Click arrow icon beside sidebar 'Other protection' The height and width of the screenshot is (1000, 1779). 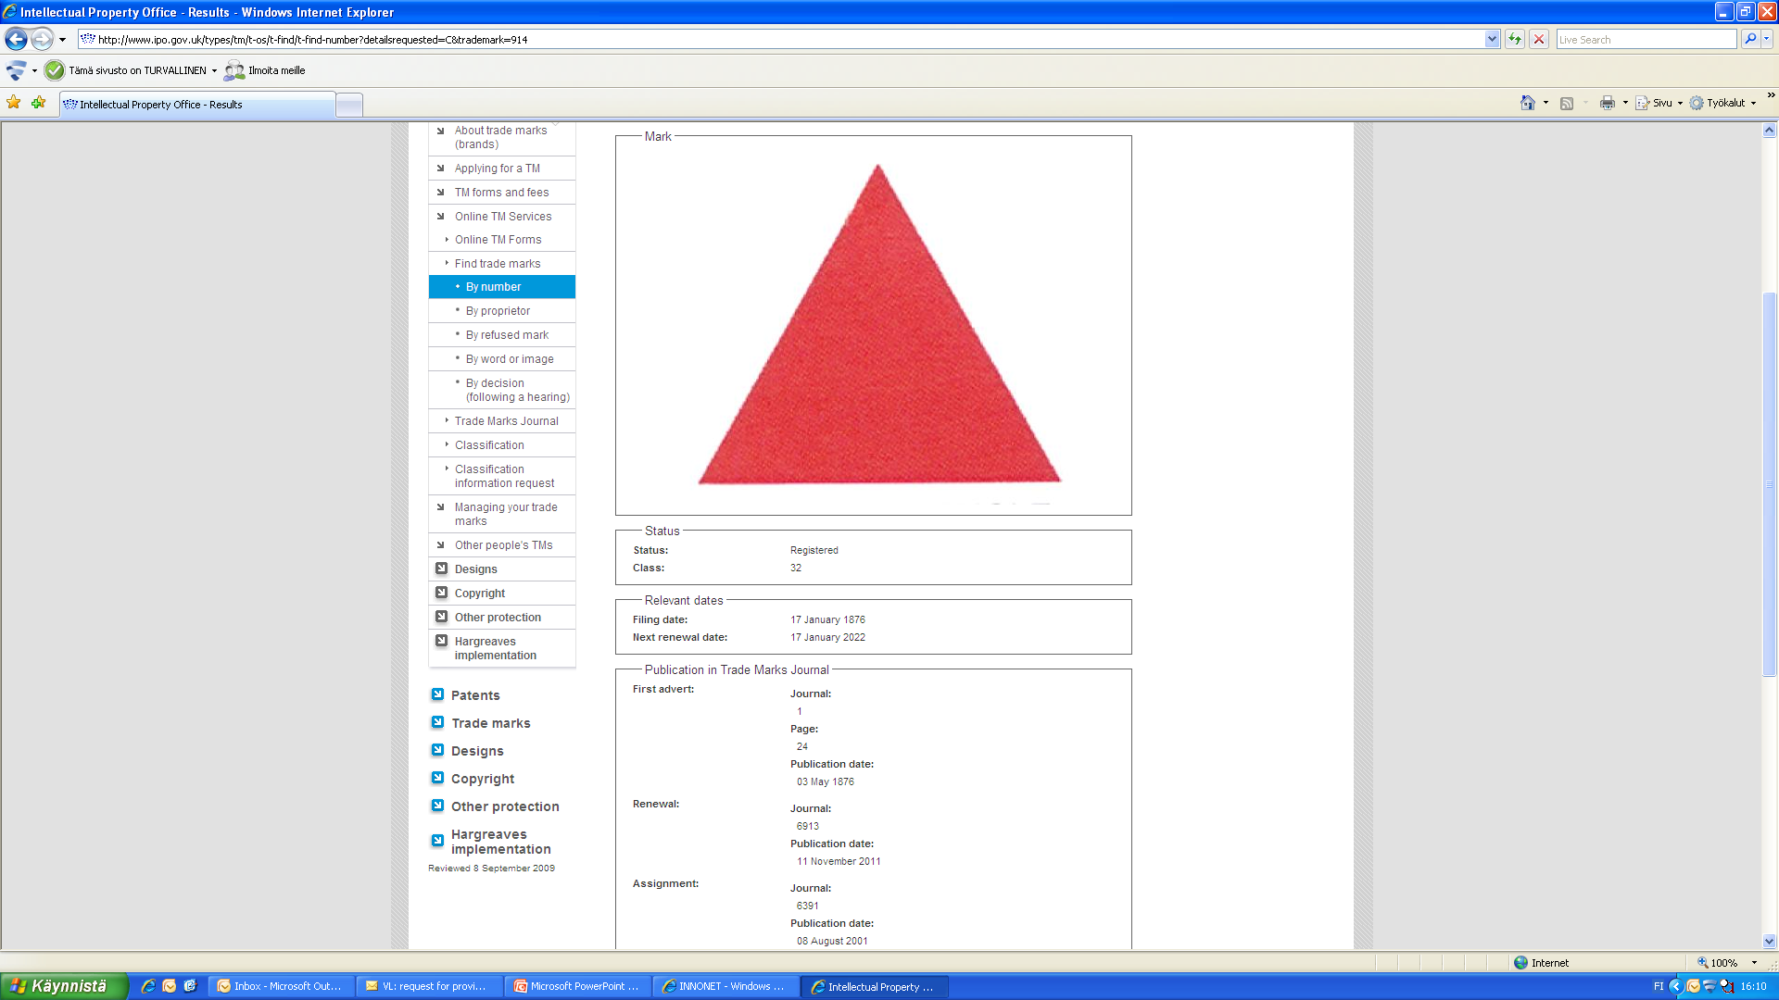tap(441, 617)
